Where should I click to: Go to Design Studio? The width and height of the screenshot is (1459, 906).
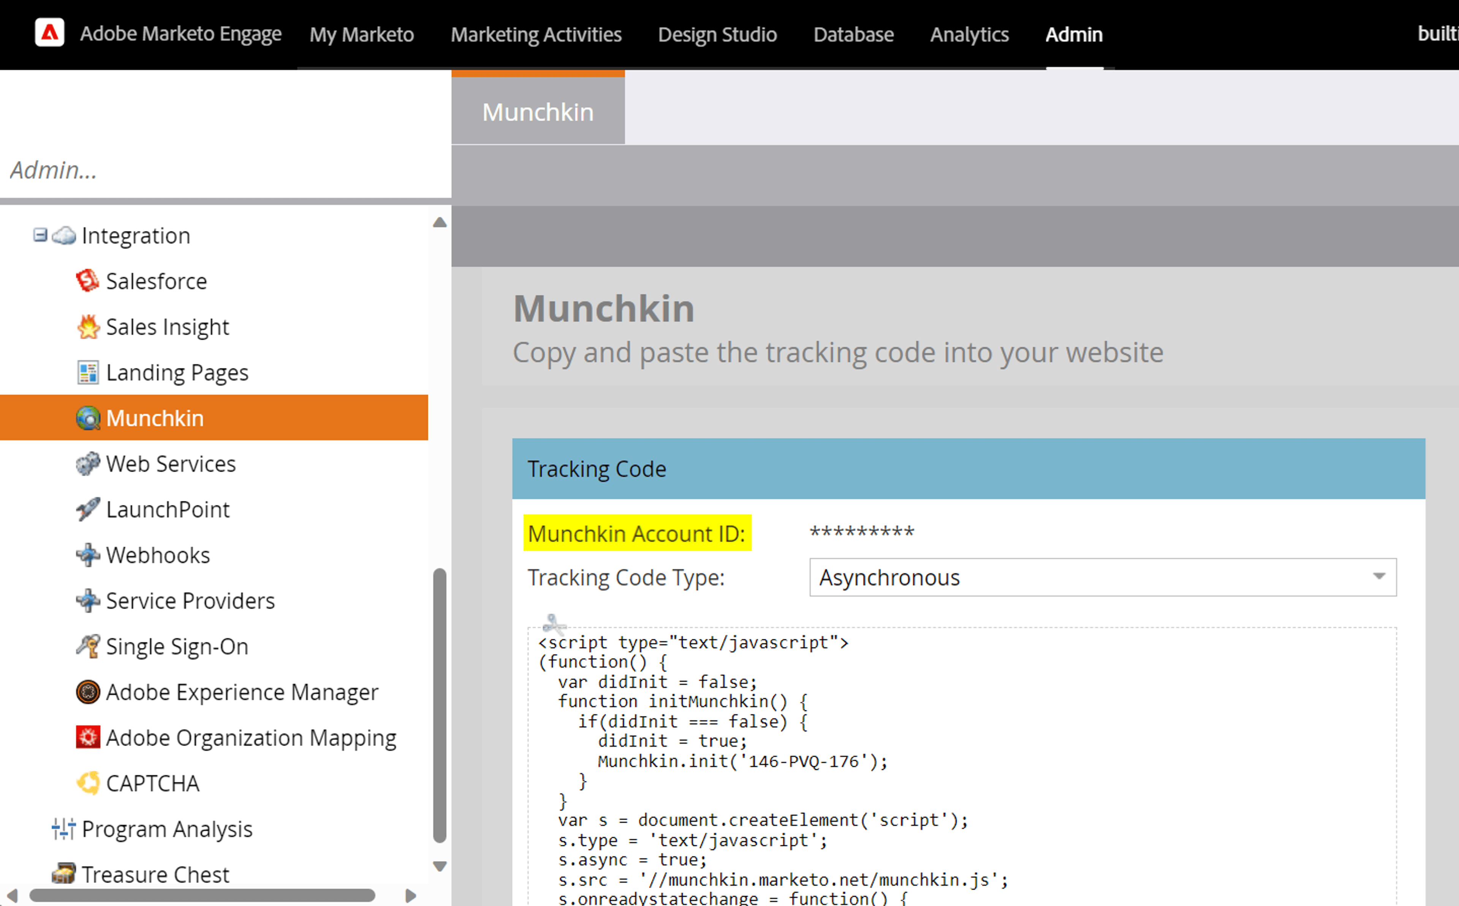click(717, 34)
